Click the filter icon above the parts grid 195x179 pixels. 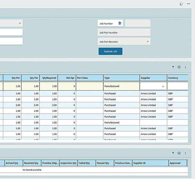click(173, 67)
